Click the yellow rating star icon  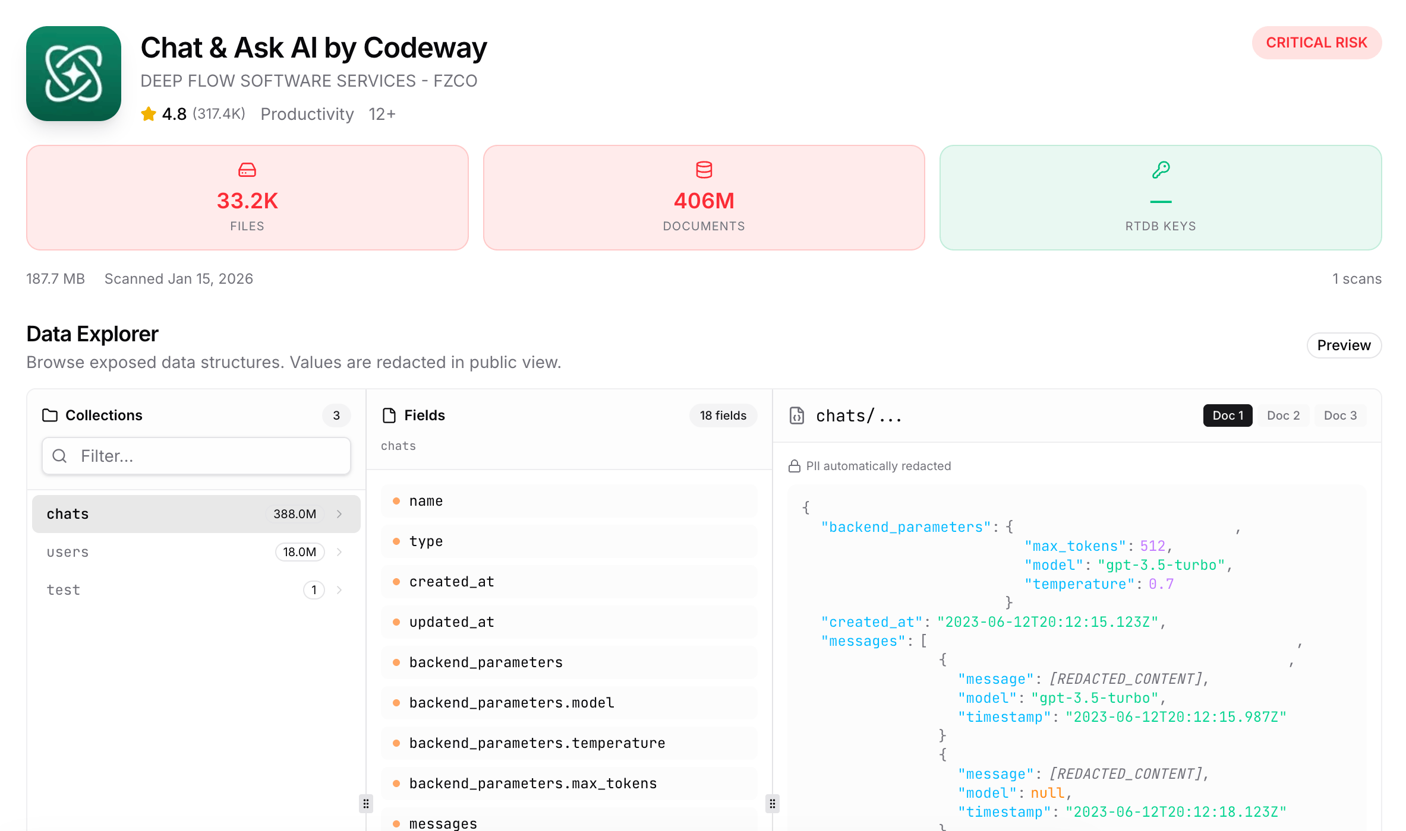click(x=149, y=114)
